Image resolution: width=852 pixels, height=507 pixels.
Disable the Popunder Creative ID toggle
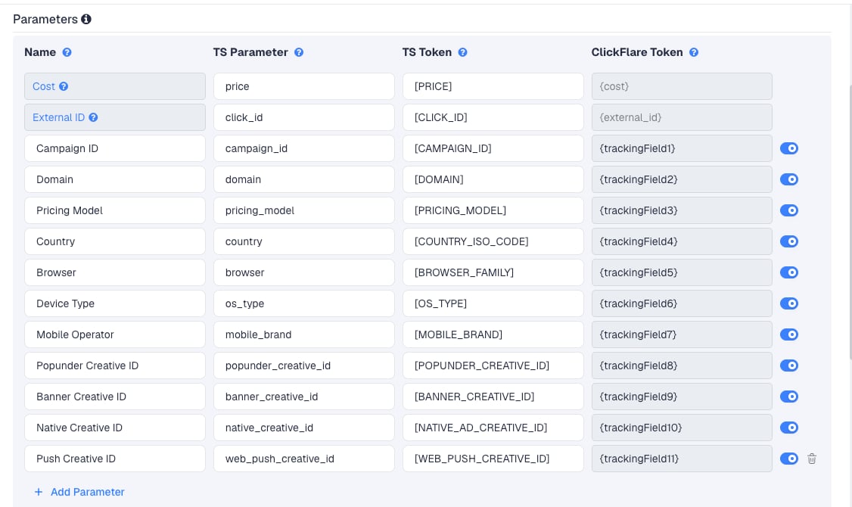pyautogui.click(x=789, y=365)
